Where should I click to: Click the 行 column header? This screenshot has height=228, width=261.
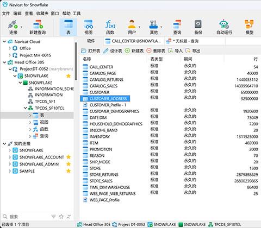pyautogui.click(x=256, y=59)
